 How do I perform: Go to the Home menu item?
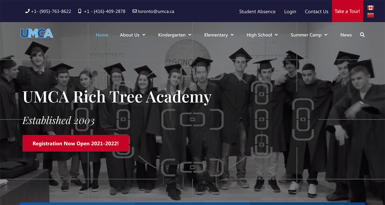point(102,35)
